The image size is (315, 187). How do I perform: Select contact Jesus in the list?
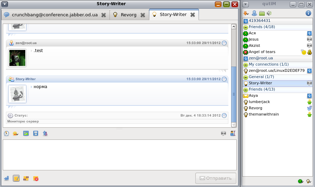pyautogui.click(x=278, y=40)
